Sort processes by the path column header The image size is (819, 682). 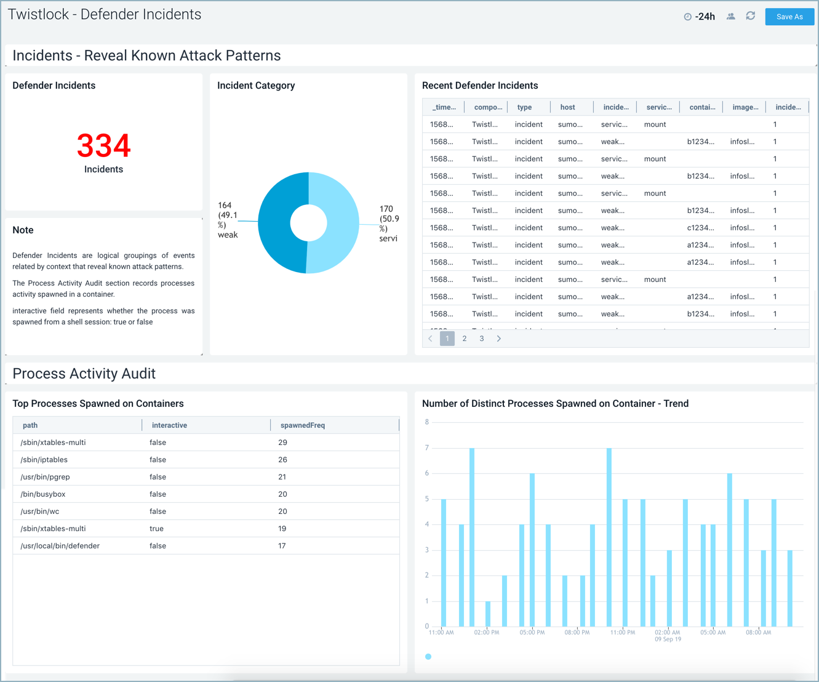[30, 425]
